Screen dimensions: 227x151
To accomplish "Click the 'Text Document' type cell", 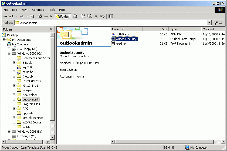I will tap(180, 43).
